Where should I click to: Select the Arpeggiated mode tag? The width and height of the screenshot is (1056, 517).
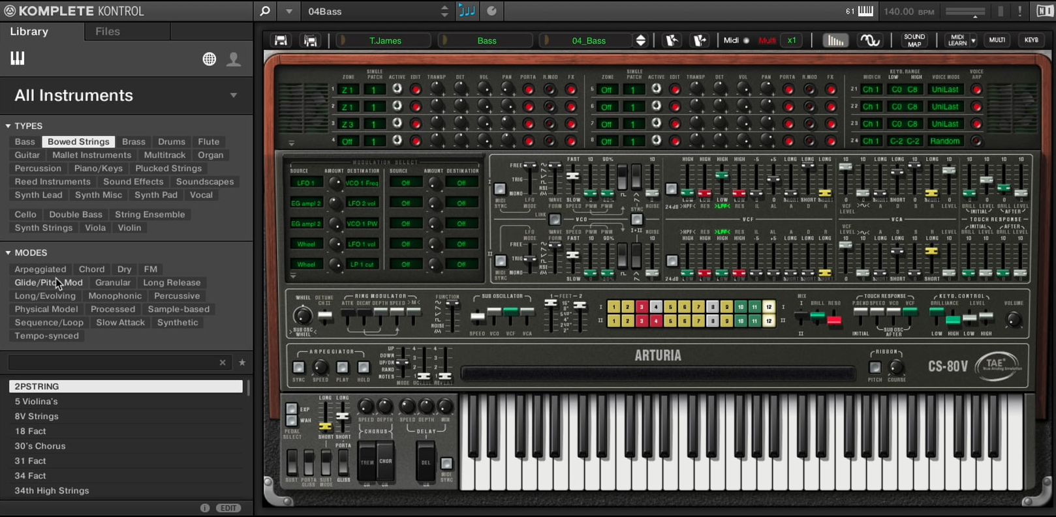40,269
